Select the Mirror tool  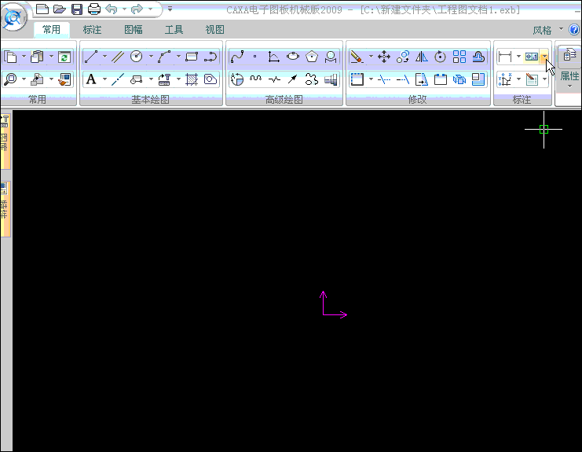(x=421, y=57)
